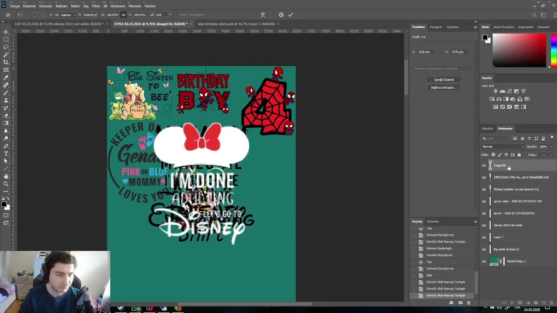Screen dimensions: 557x313
Task: Select the Rectangular Marquee tool
Action: pos(6,40)
